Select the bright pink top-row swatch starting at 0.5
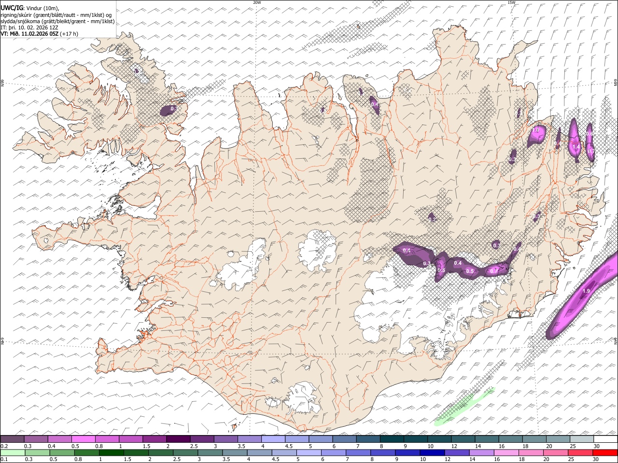Image resolution: width=618 pixels, height=463 pixels. pos(83,439)
